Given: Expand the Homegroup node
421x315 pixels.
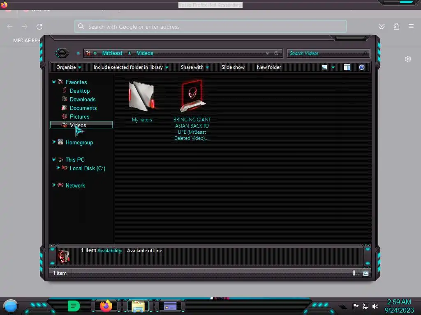Looking at the screenshot, I should 54,142.
